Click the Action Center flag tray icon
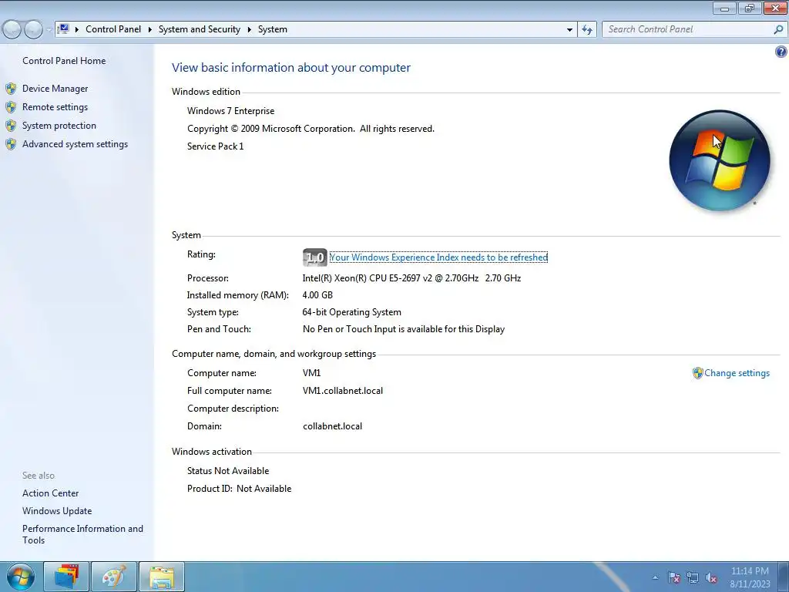 pyautogui.click(x=674, y=577)
